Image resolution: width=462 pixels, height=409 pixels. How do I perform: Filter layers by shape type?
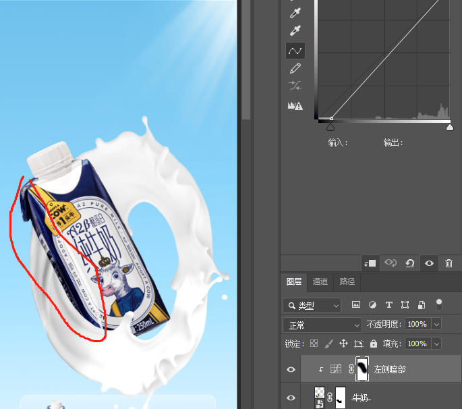click(405, 304)
